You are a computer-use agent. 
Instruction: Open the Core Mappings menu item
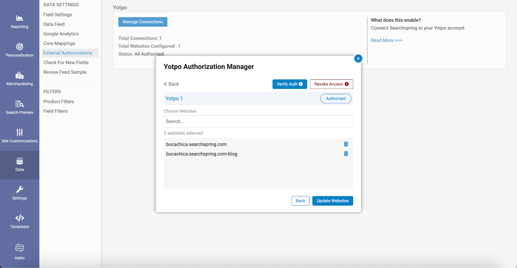point(59,43)
